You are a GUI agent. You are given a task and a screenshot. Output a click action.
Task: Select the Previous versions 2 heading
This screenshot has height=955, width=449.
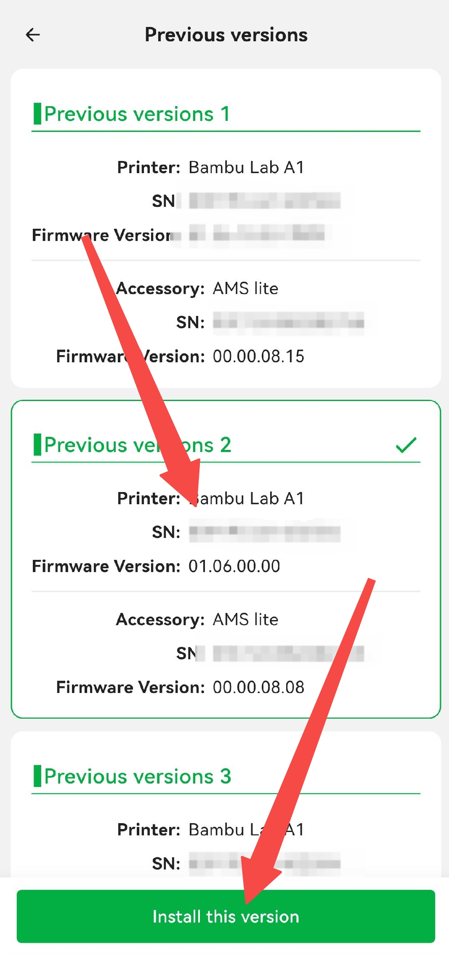(137, 445)
